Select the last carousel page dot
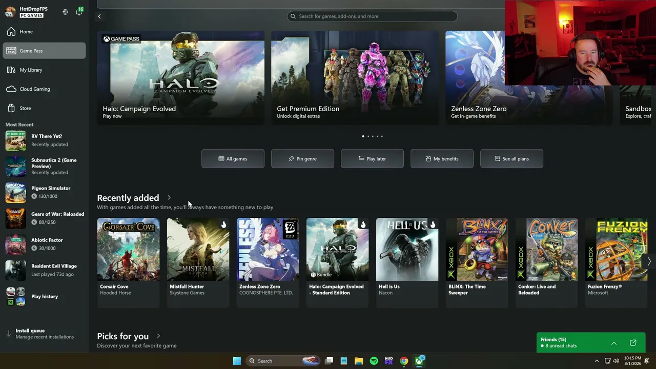Screen dimensions: 656x369 [x=382, y=136]
